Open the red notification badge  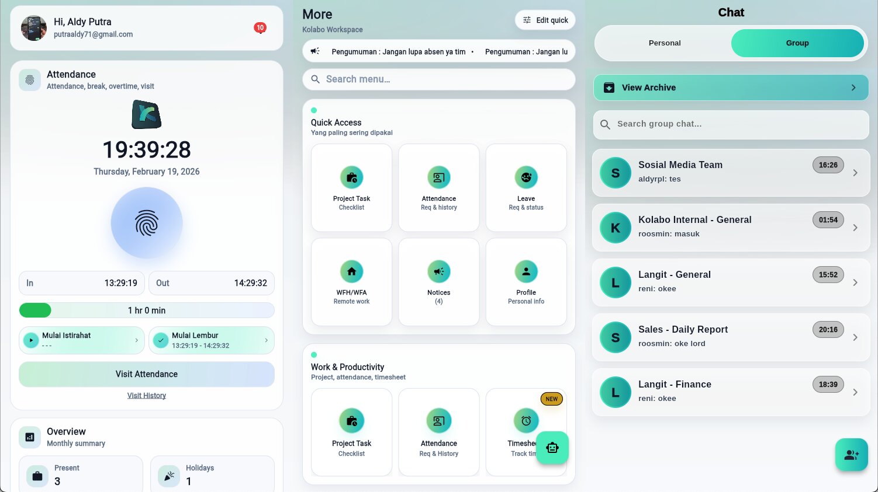coord(260,27)
